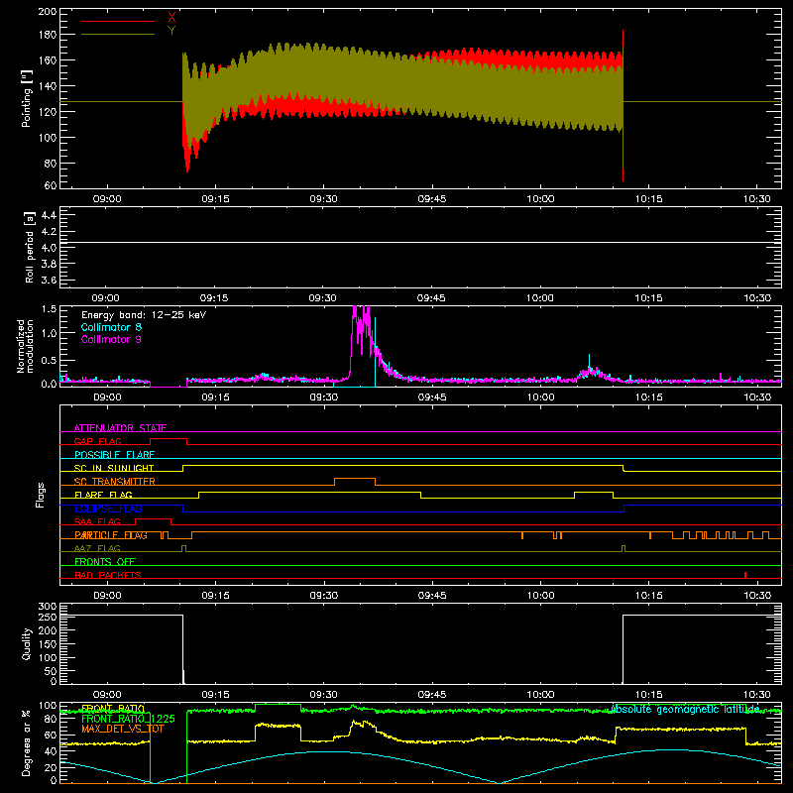
Task: Click the red pointing spike near 10:11
Action: tap(623, 105)
